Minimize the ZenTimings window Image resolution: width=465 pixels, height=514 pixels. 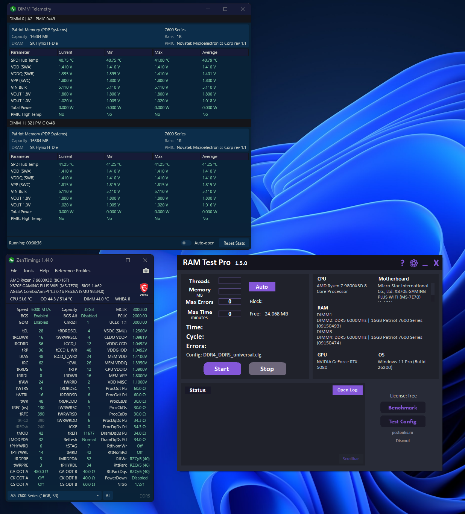tap(111, 260)
